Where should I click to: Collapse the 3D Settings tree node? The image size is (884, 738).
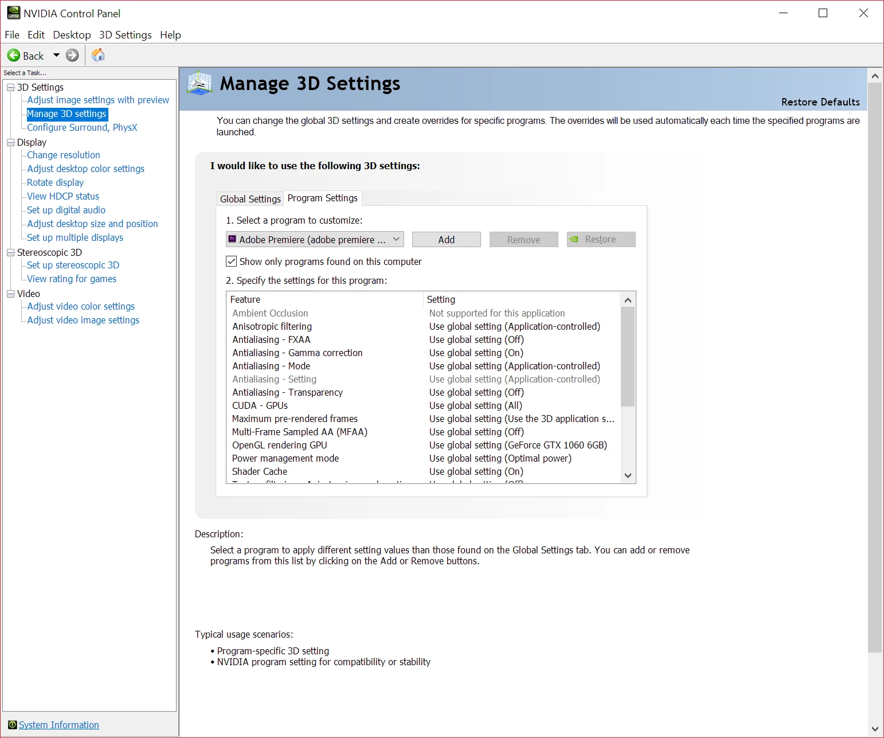coord(10,87)
